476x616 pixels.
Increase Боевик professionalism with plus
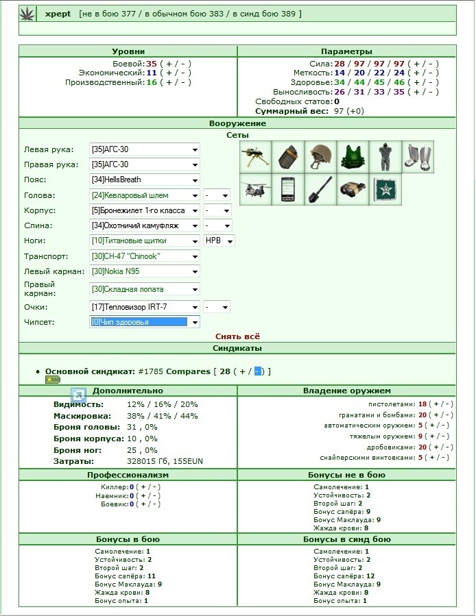coord(143,504)
